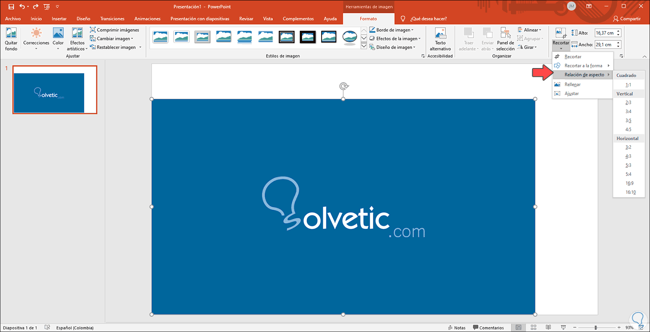Image resolution: width=650 pixels, height=332 pixels.
Task: Select Ajustar in the crop menu
Action: [x=582, y=94]
